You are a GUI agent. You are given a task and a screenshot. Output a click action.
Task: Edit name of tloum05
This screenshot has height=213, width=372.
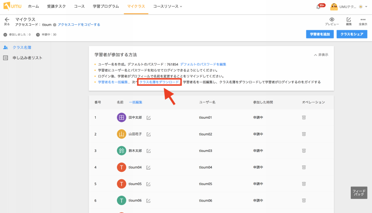(148, 184)
